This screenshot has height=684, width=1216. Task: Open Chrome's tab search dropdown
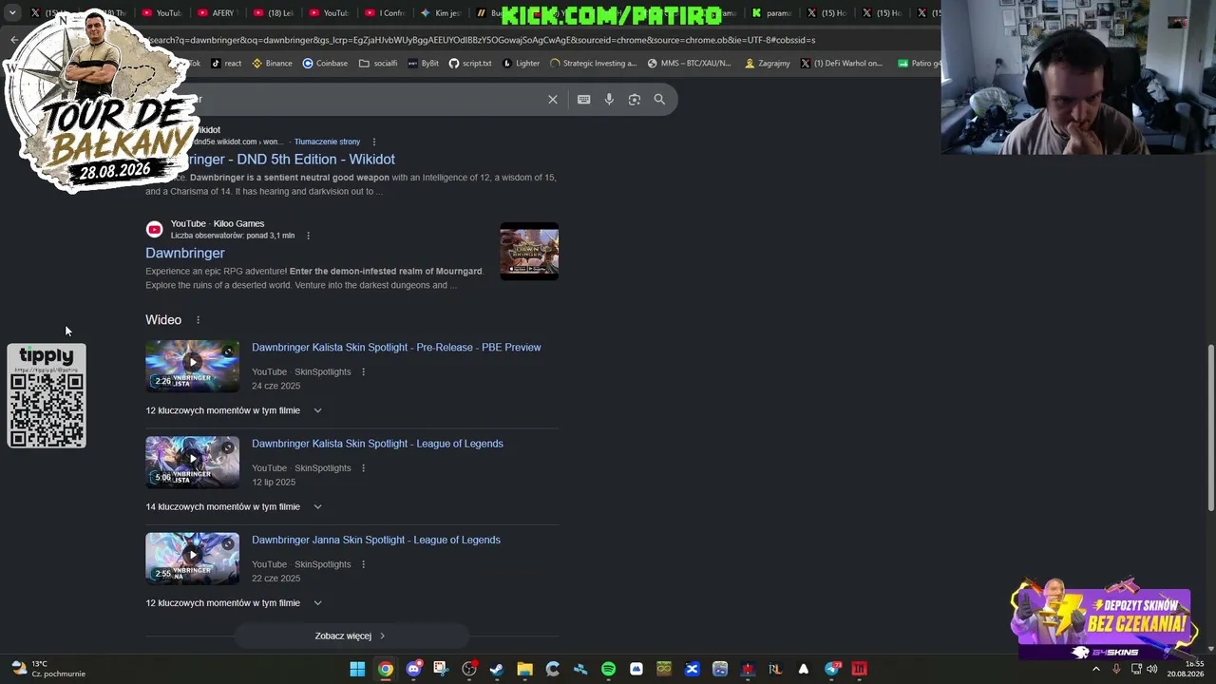pos(12,13)
